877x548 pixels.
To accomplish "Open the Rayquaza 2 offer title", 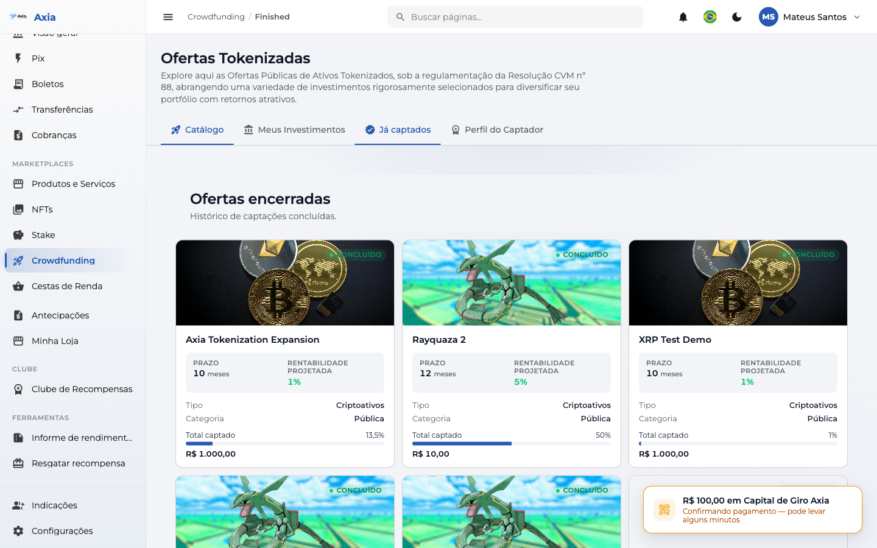I will pos(439,340).
